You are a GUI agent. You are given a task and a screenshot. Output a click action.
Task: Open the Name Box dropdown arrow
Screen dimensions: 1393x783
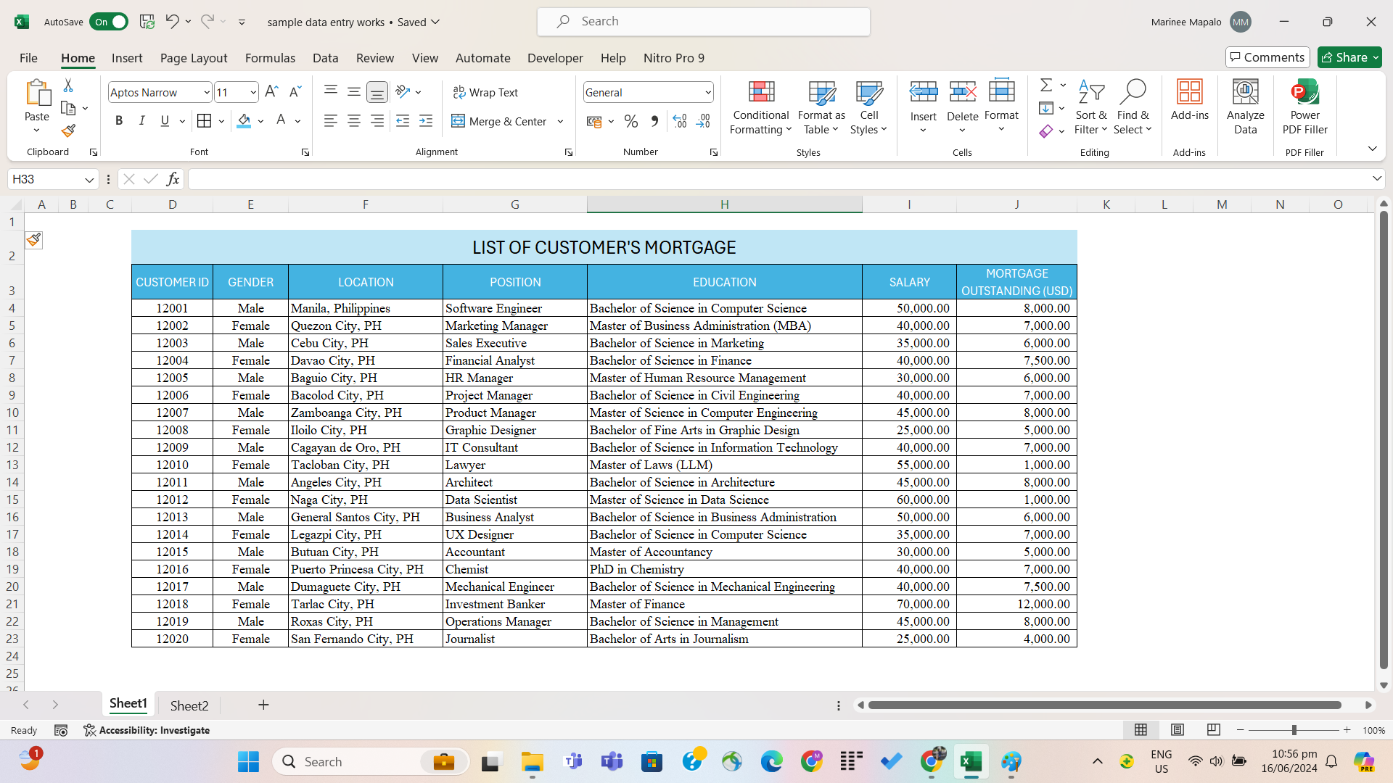89,179
